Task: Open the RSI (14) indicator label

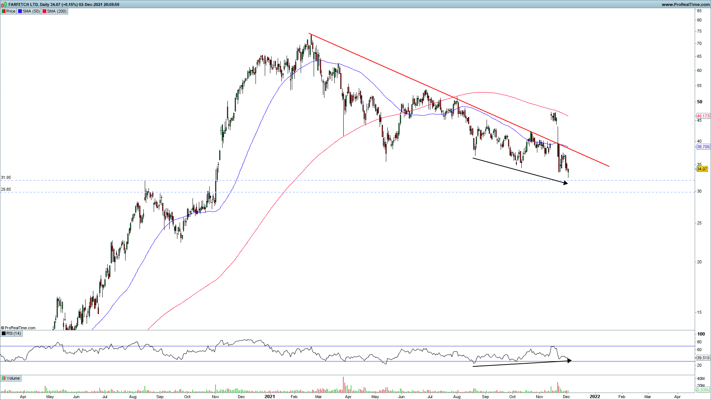Action: pyautogui.click(x=13, y=333)
